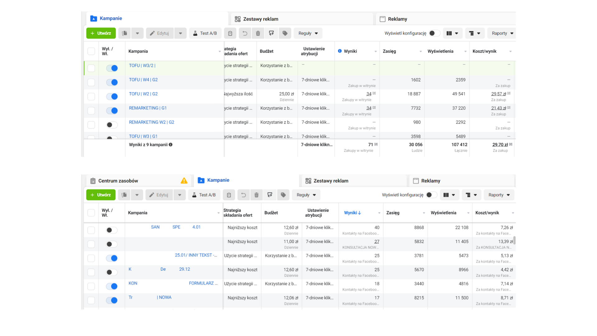Click the trash delete icon in upper toolbar
Image resolution: width=597 pixels, height=336 pixels.
[x=258, y=33]
